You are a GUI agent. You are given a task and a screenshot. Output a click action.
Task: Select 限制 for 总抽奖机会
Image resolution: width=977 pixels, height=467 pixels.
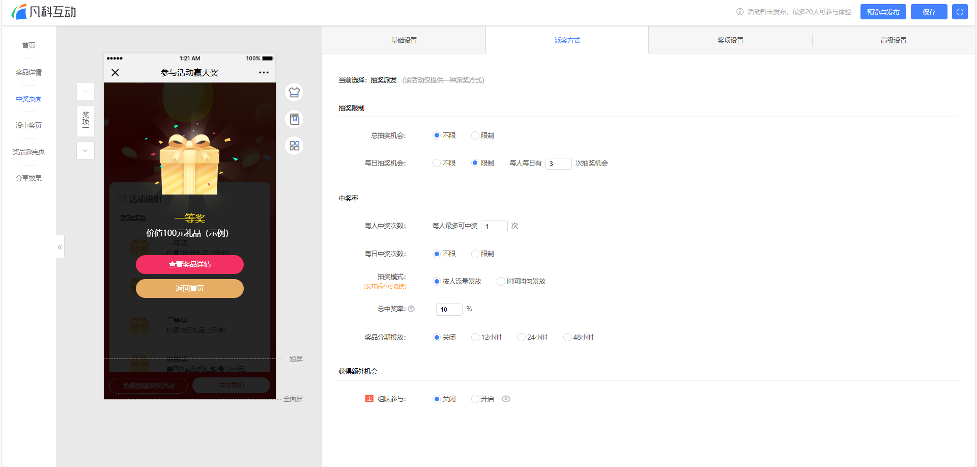(475, 135)
